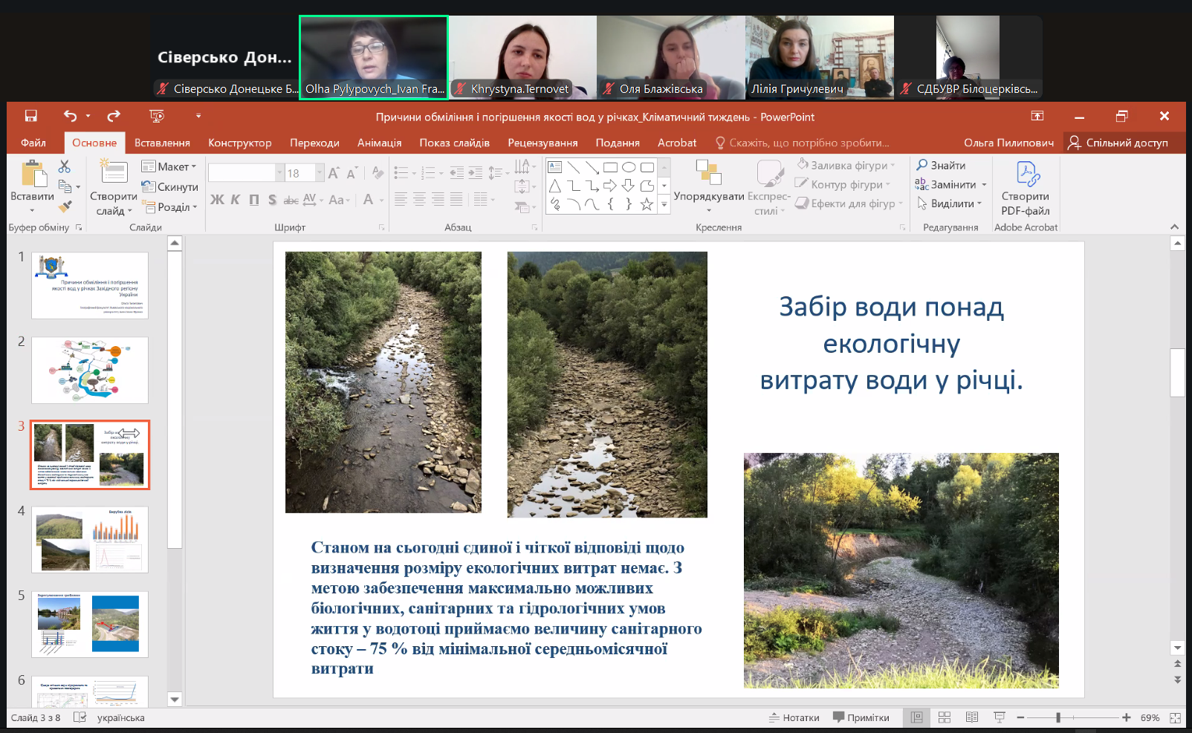Open the Макет layout dropdown

pos(170,166)
